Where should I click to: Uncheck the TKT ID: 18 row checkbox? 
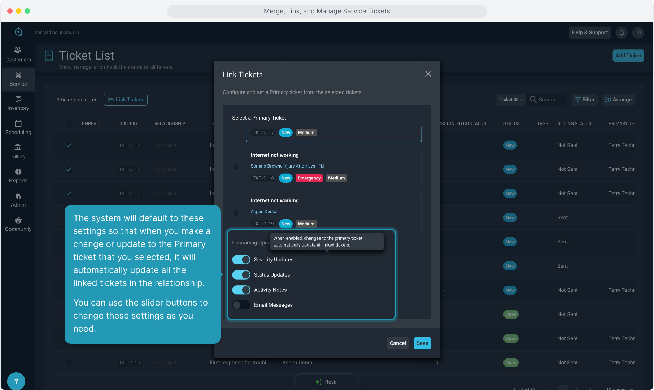tap(69, 169)
